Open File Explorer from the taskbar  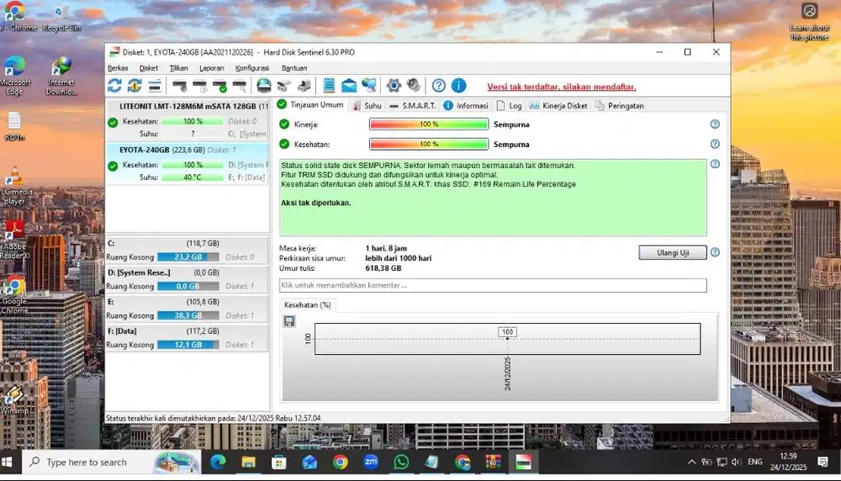coord(248,462)
